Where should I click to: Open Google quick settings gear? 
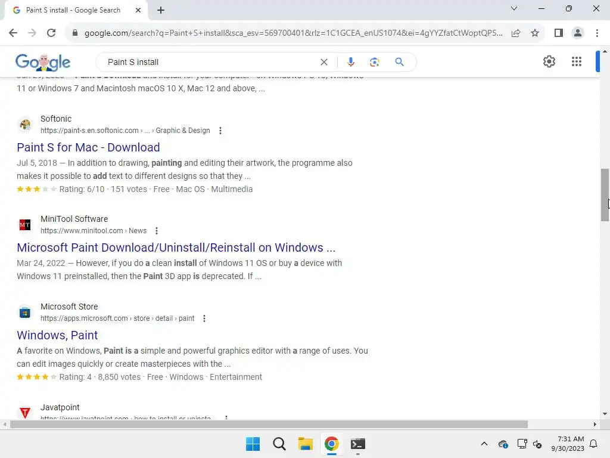(549, 61)
